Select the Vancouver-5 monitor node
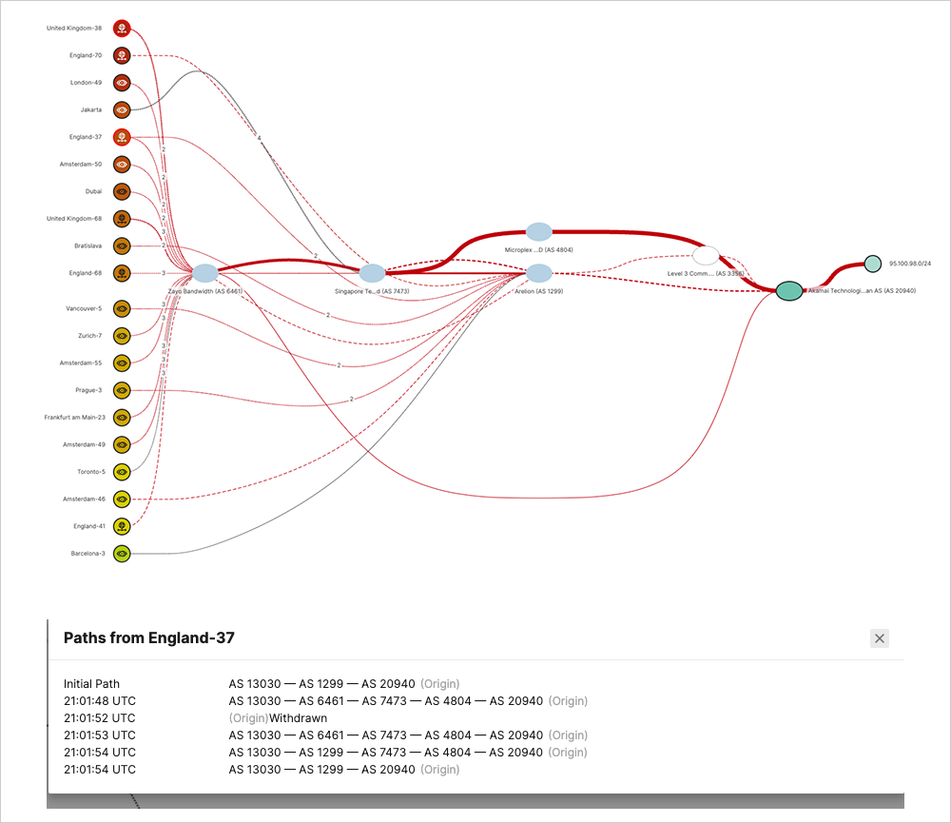951x823 pixels. click(x=122, y=309)
